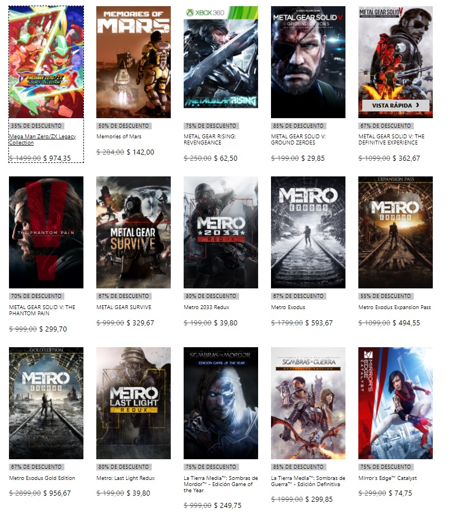
Task: Open the Metro 2033 Redux cover image
Action: (221, 232)
